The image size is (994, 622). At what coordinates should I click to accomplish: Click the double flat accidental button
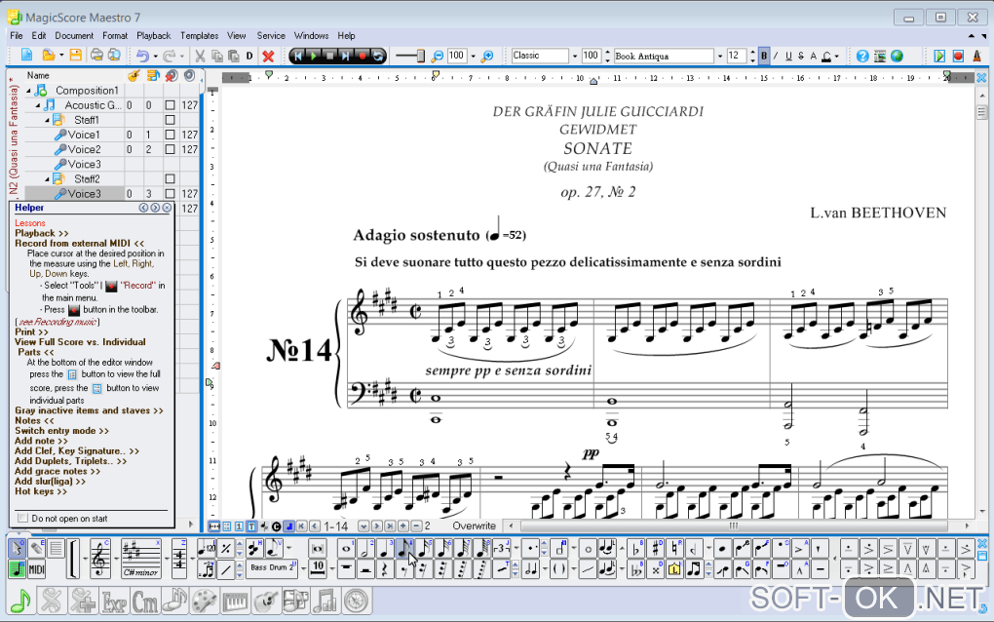tap(635, 568)
